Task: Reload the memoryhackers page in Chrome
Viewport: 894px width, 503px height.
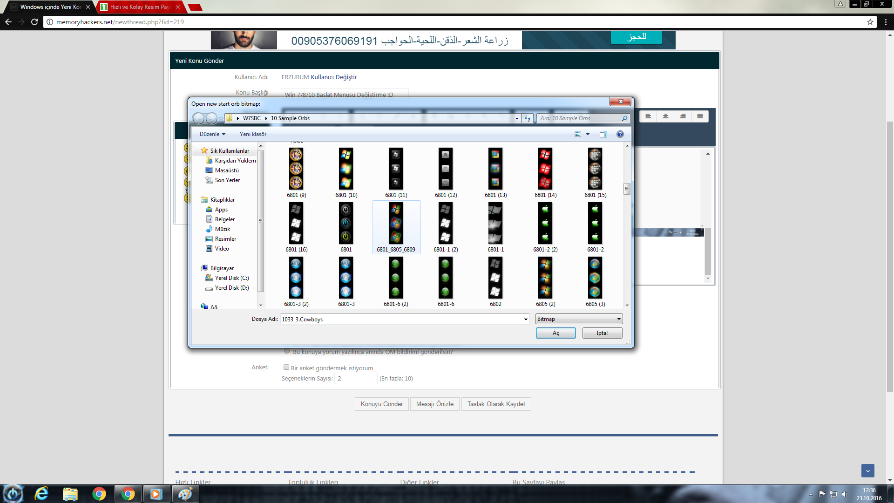Action: coord(34,22)
